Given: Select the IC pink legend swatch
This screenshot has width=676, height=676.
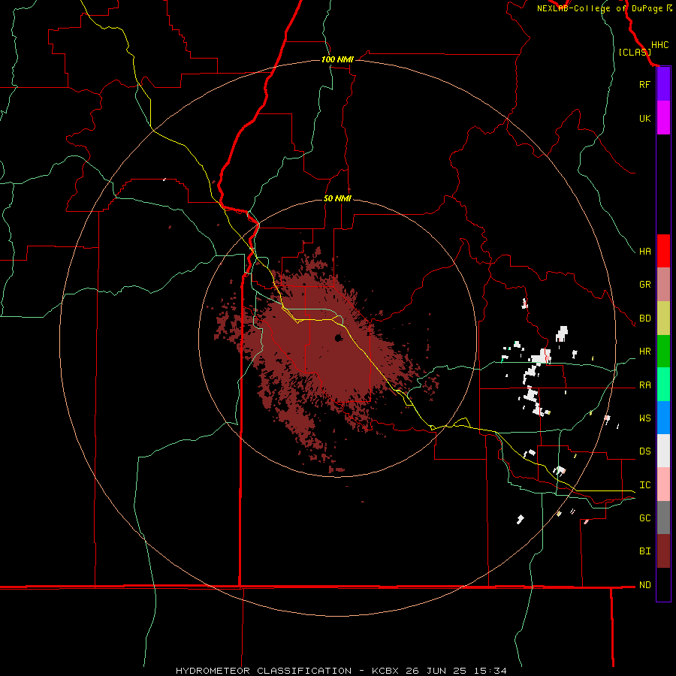Looking at the screenshot, I should pos(663,484).
